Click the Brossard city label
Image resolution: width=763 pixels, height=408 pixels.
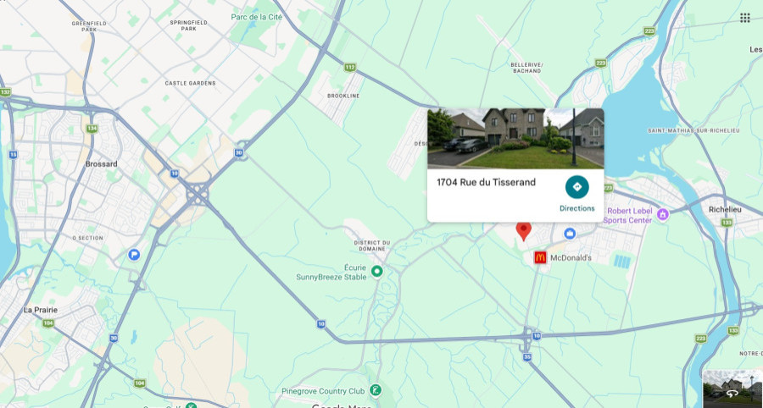tap(101, 164)
